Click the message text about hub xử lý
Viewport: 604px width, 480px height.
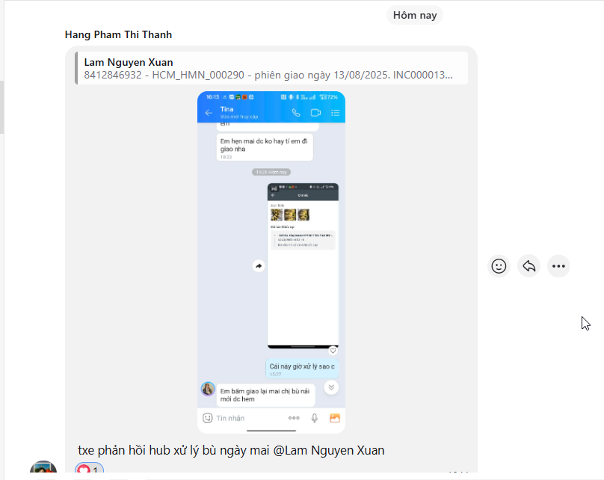pos(231,450)
